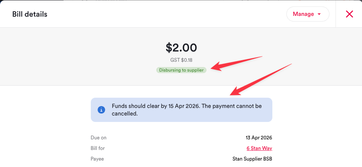Select the Payee label

coord(97,159)
